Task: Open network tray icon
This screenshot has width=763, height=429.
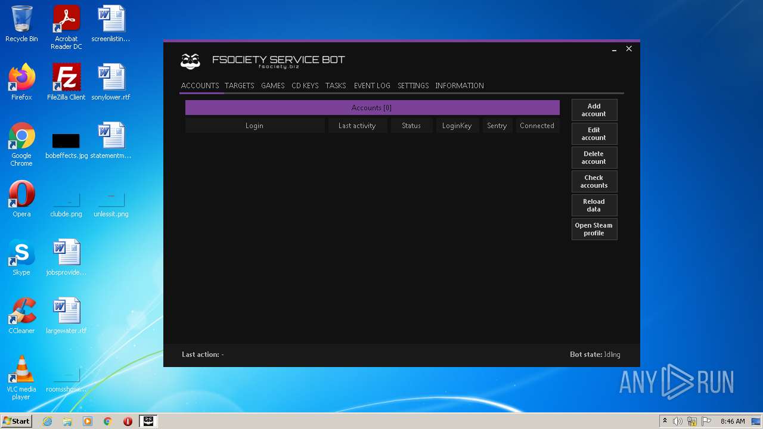Action: [692, 421]
